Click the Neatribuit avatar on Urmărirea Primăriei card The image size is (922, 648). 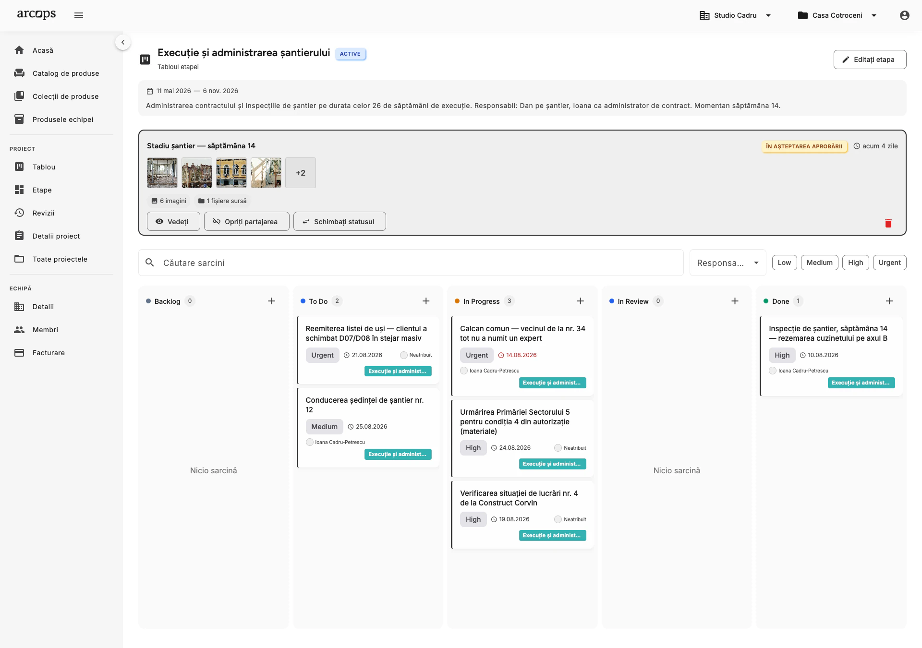click(x=558, y=448)
